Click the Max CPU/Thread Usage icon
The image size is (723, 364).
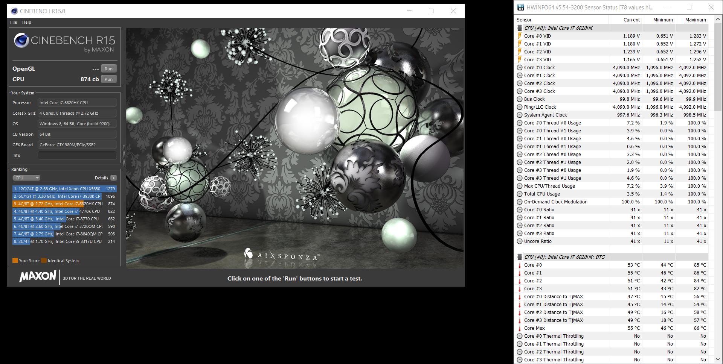520,186
